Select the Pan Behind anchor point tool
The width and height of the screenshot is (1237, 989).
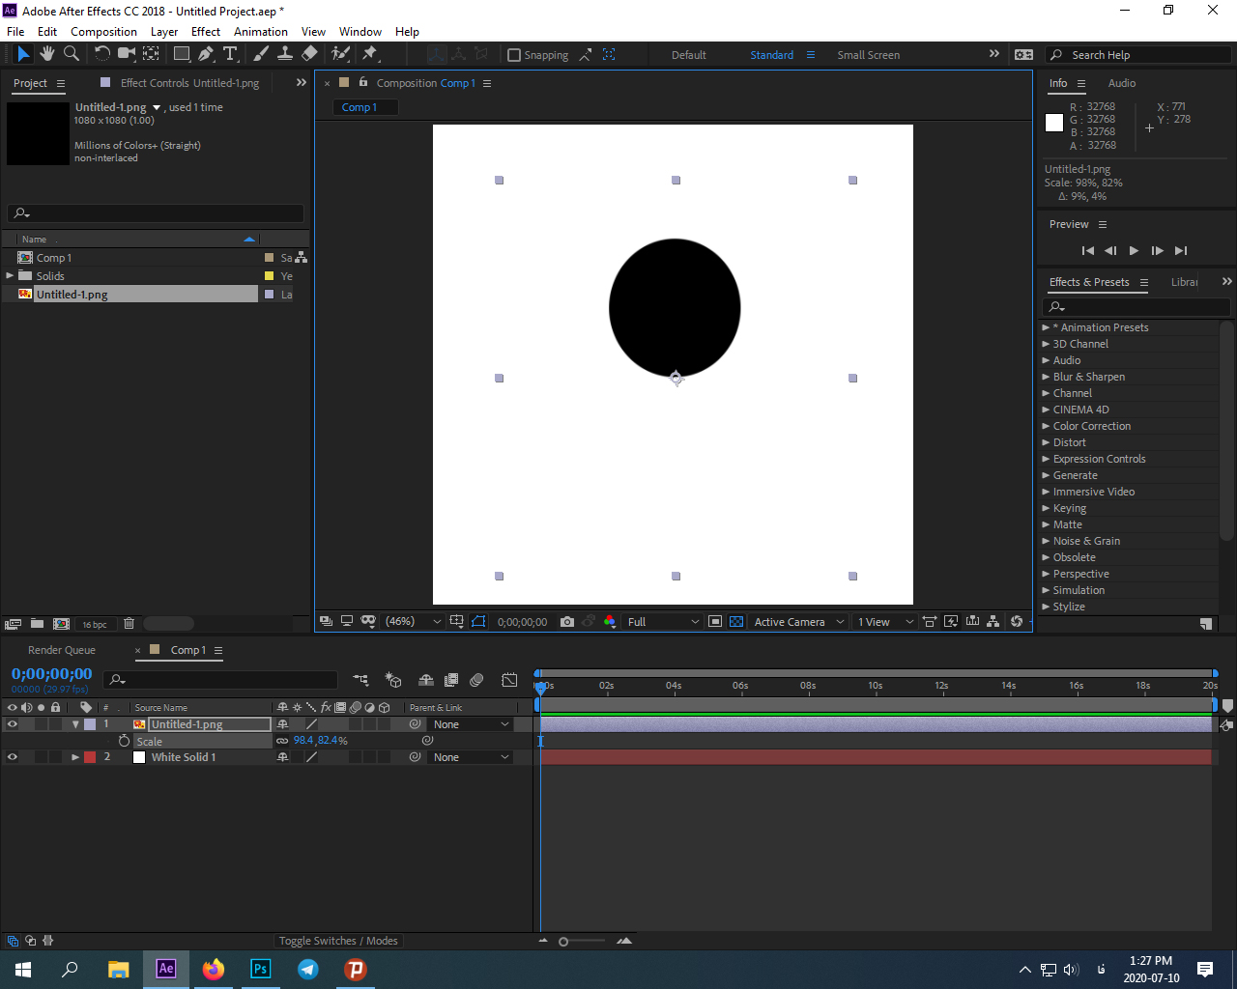coord(152,54)
